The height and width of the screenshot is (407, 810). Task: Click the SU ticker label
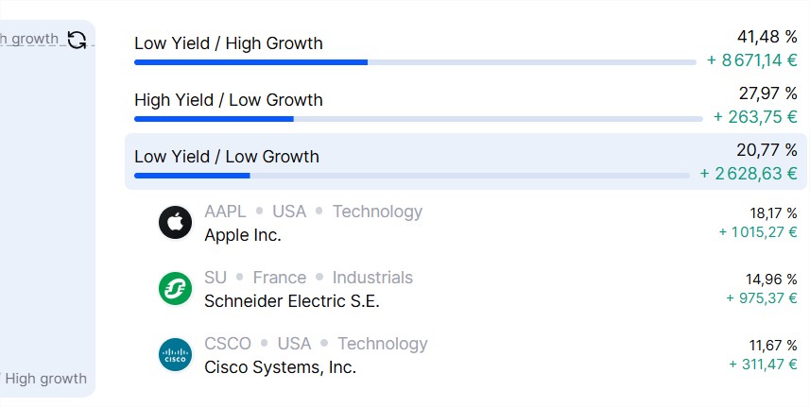[x=215, y=278]
